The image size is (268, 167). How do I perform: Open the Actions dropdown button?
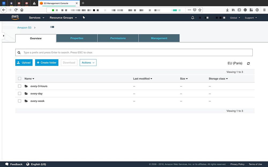[x=88, y=63]
